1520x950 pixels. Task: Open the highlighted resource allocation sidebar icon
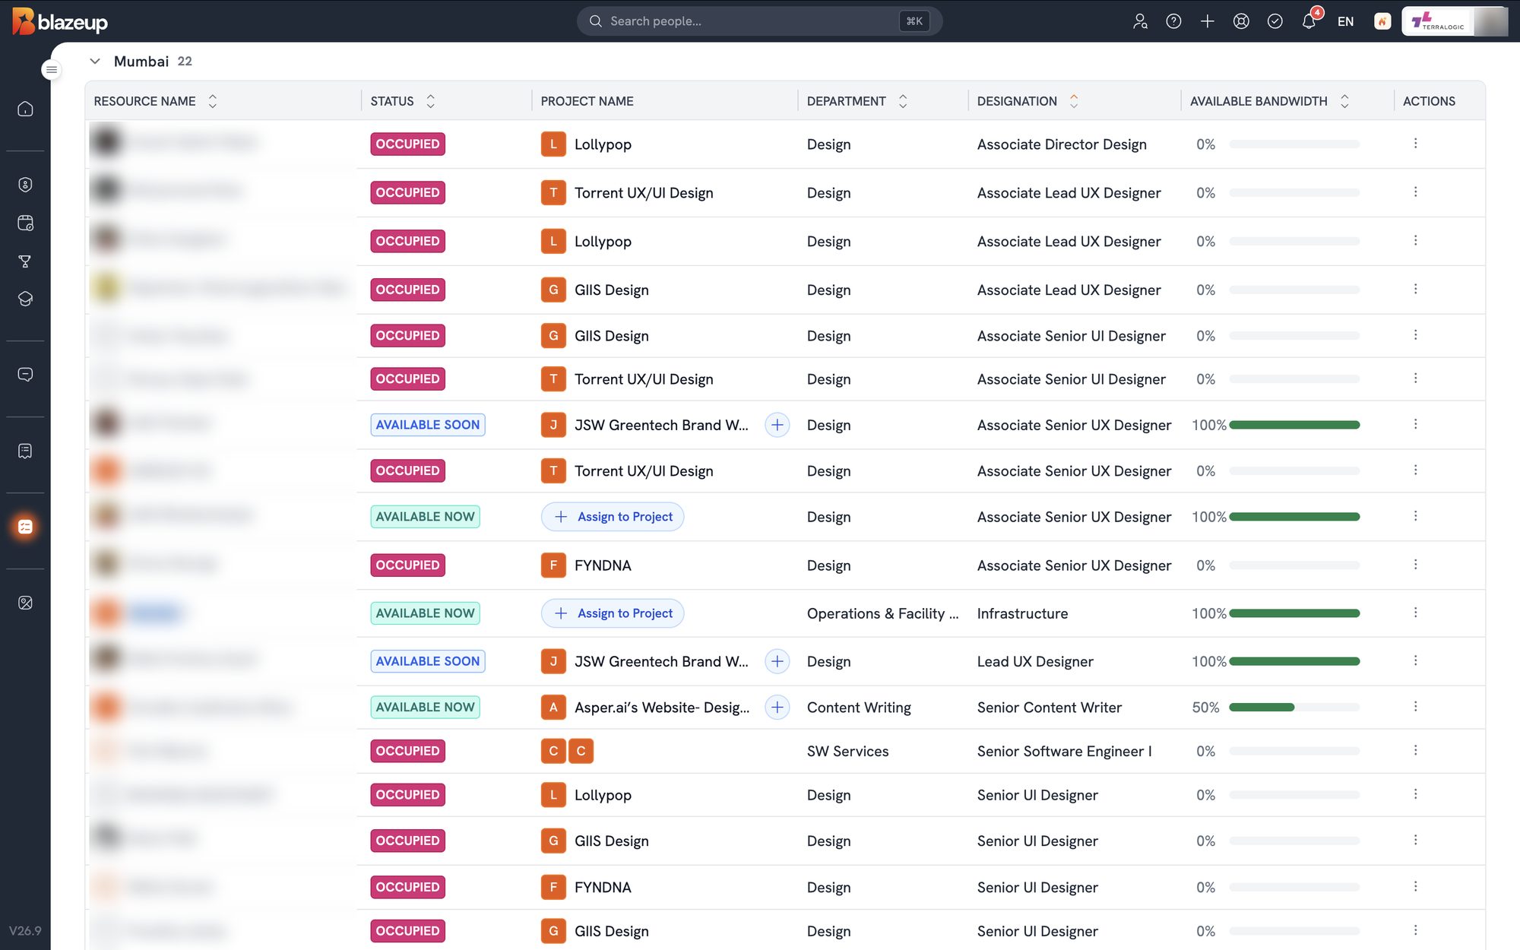tap(25, 527)
